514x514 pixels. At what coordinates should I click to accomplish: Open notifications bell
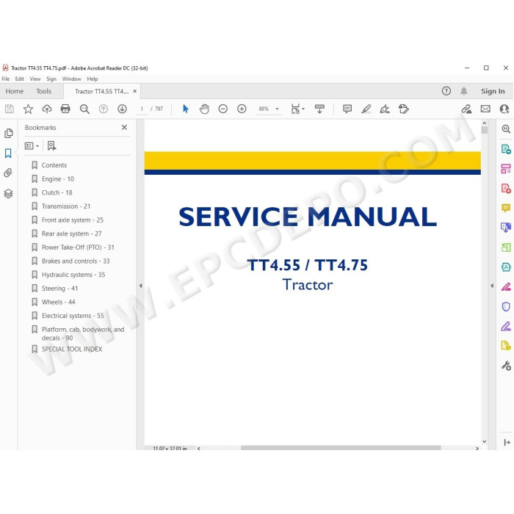point(464,91)
